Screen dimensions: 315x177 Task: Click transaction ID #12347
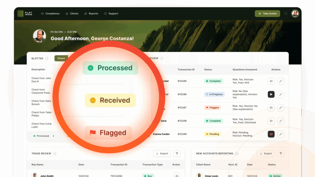tap(182, 108)
